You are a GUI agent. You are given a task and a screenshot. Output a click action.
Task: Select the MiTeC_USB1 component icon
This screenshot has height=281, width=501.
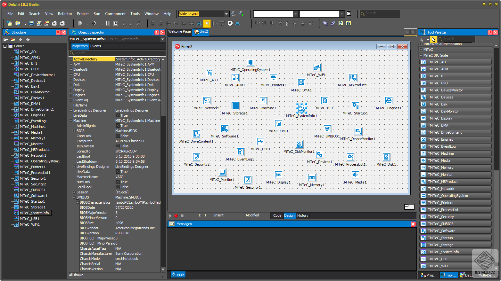(x=260, y=142)
